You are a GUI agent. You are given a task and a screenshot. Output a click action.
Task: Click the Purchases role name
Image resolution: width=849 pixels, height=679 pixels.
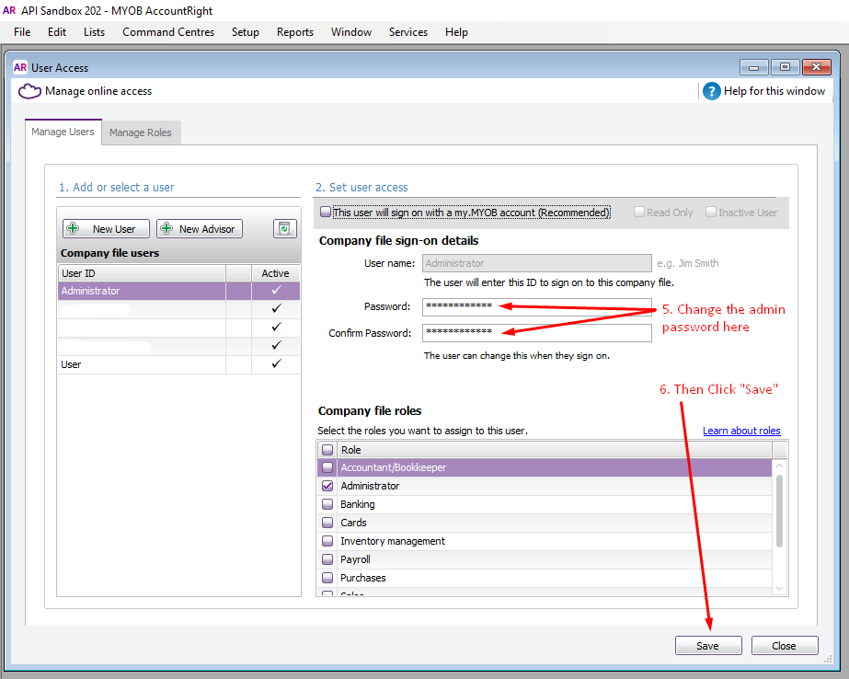[x=362, y=578]
